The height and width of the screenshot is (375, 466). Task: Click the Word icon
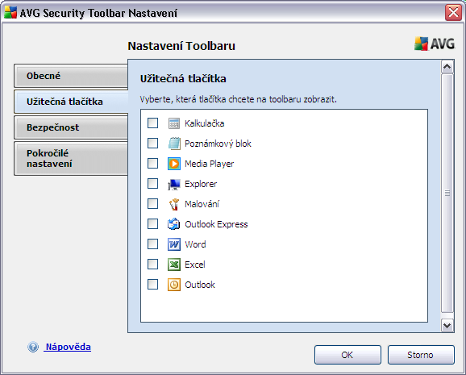[174, 244]
